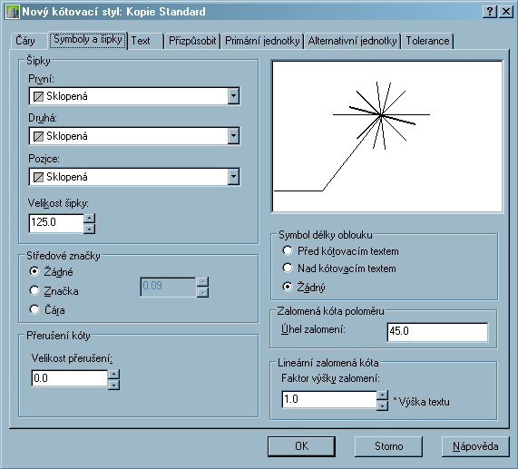Image resolution: width=518 pixels, height=469 pixels.
Task: Switch to the Primární jednotky tab
Action: (262, 41)
